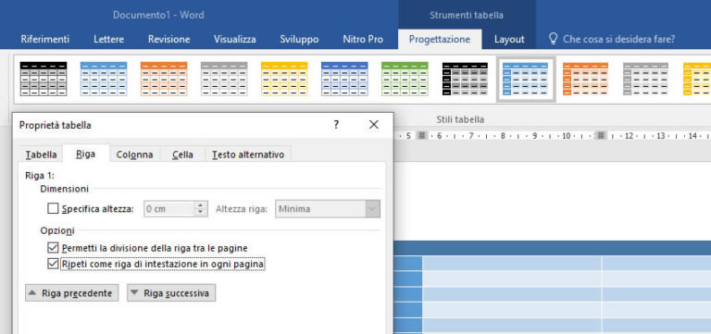Click the lightbulb Tell Me icon

pyautogui.click(x=553, y=39)
